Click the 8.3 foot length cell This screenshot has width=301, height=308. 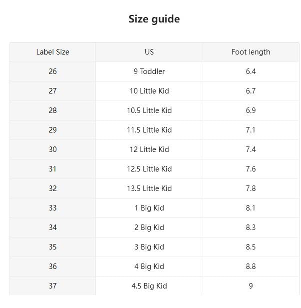point(251,227)
